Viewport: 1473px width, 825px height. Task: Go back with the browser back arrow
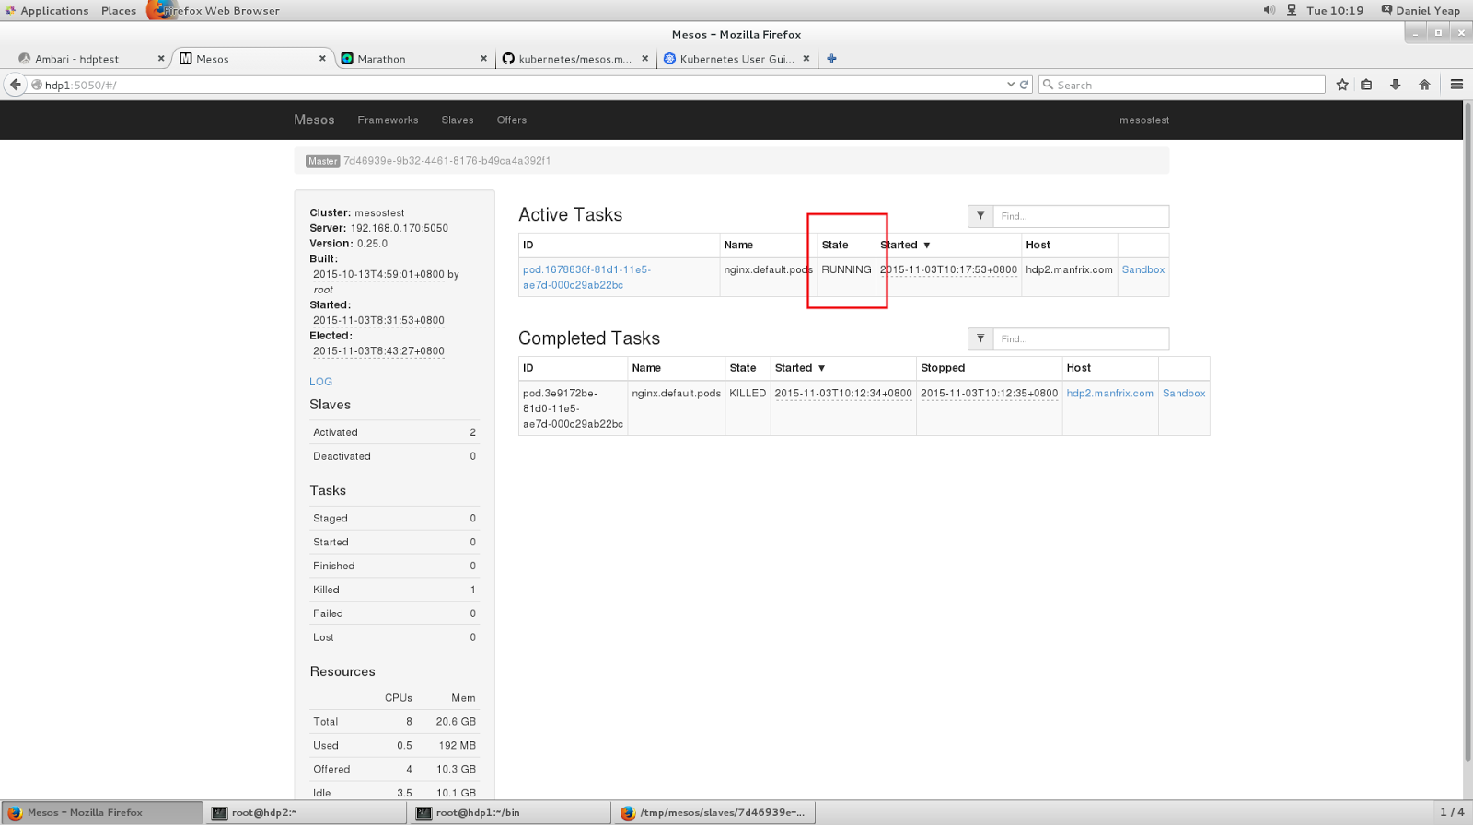(15, 85)
